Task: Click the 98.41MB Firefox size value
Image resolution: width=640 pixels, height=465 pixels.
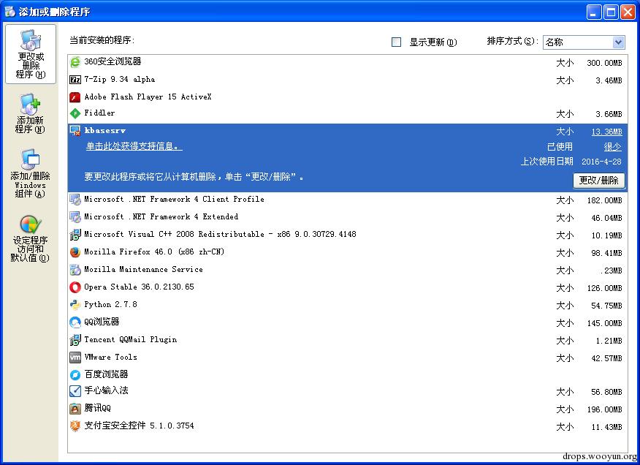Action: 606,254
